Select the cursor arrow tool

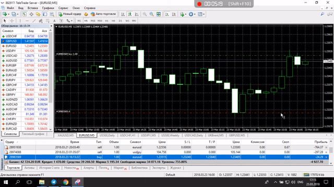click(5, 21)
